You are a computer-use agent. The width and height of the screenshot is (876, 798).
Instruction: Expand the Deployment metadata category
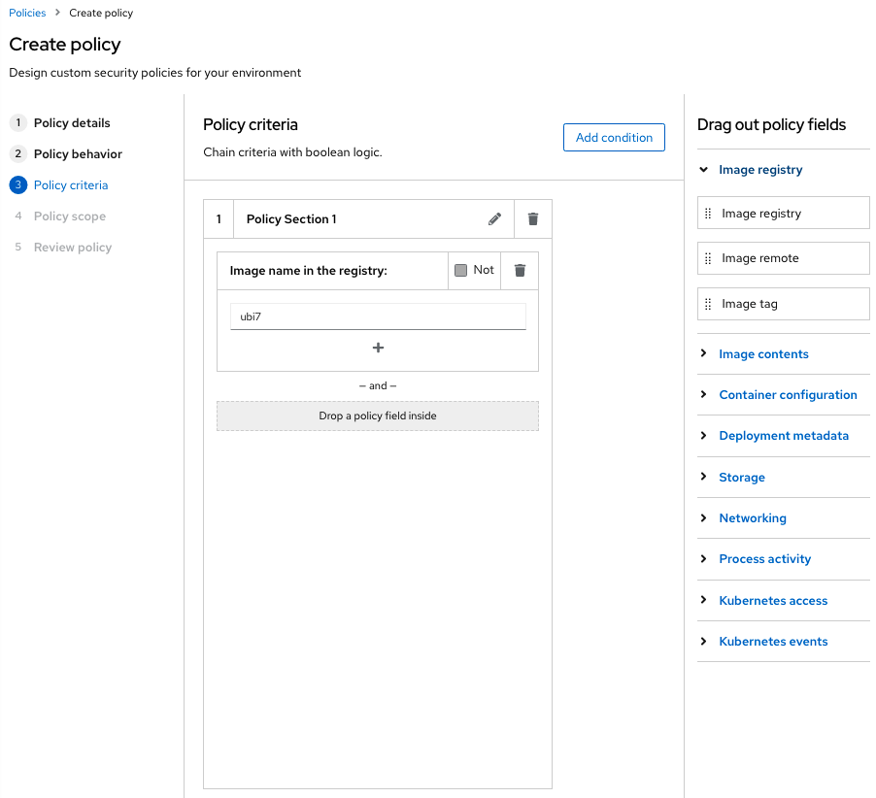point(784,436)
